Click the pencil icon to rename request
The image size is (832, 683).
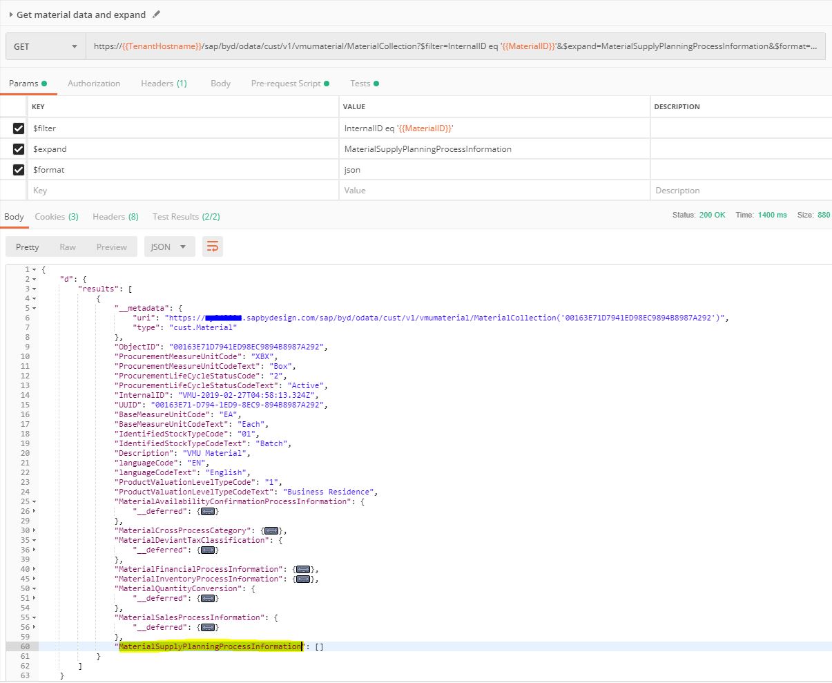pos(157,14)
